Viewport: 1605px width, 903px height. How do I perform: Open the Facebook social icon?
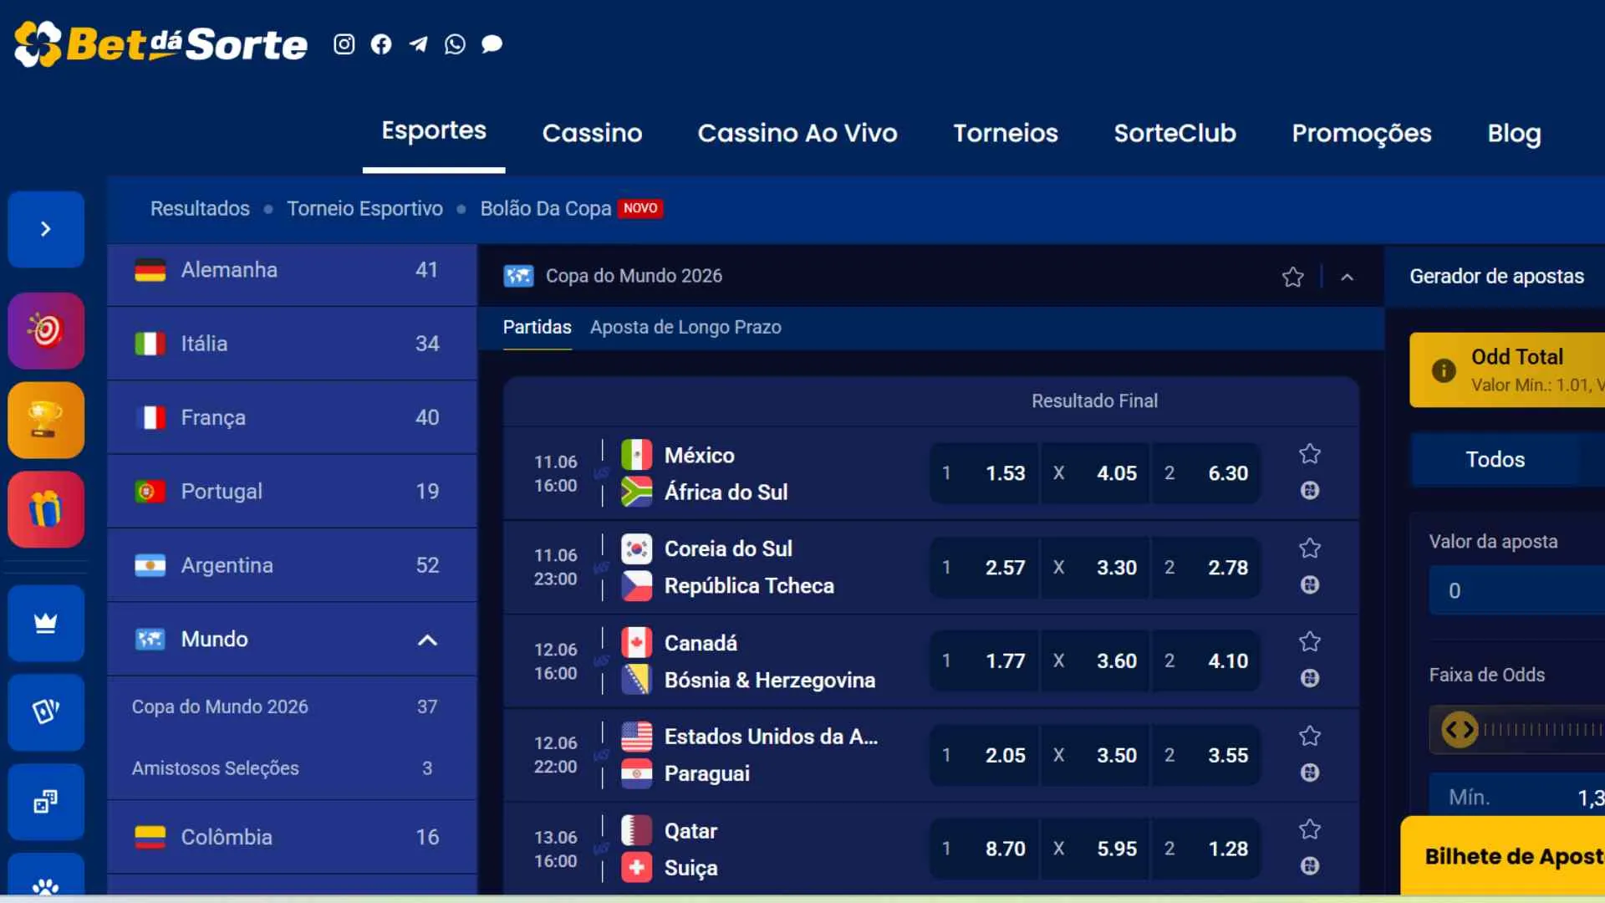click(381, 44)
